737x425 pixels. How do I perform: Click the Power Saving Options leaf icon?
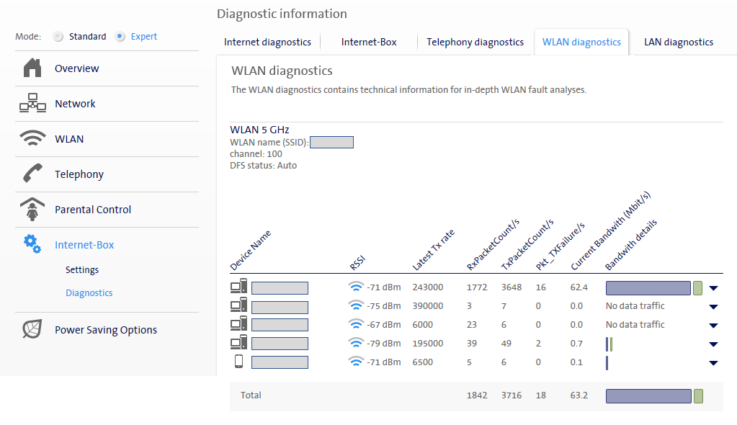(32, 329)
